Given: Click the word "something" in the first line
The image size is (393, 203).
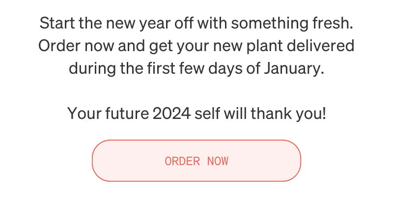Looking at the screenshot, I should point(269,23).
